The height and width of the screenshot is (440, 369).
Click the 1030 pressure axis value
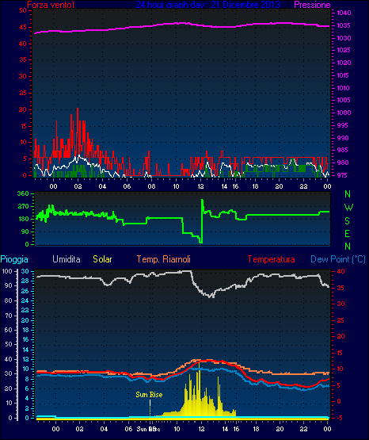point(344,38)
